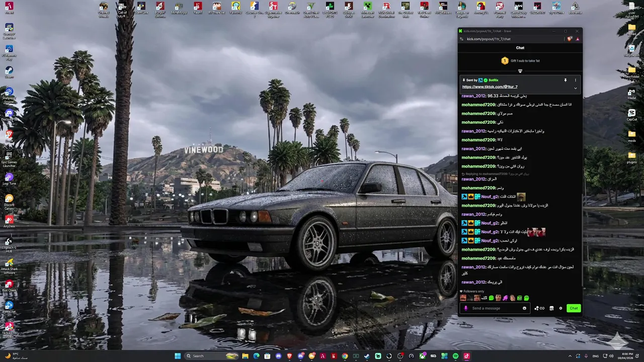Open AnyDesk desktop shortcut
Screen dimensions: 644x362
coord(9,222)
